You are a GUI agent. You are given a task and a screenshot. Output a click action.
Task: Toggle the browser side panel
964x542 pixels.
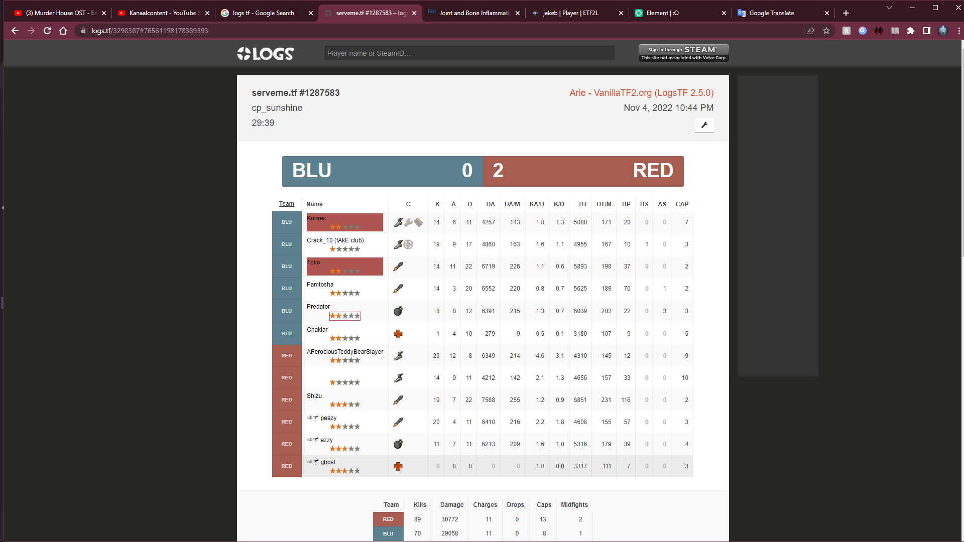pos(927,31)
